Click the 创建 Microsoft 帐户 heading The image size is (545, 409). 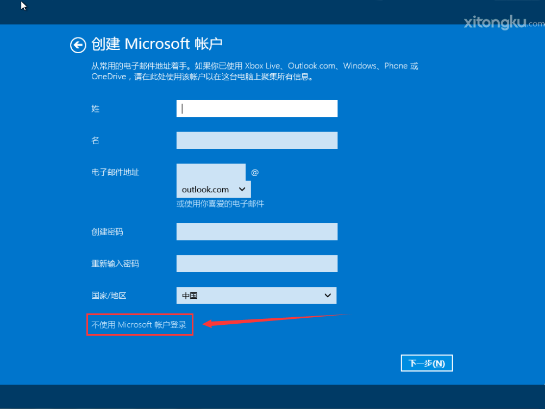157,44
